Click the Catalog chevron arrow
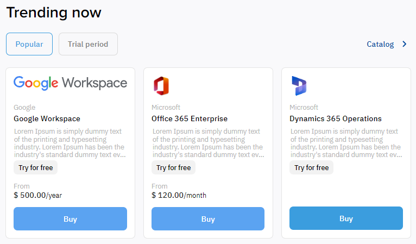Image resolution: width=416 pixels, height=244 pixels. click(405, 44)
